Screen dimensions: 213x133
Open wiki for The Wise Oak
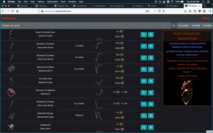coord(144,81)
